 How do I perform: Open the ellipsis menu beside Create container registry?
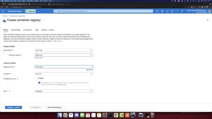[x=45, y=20]
